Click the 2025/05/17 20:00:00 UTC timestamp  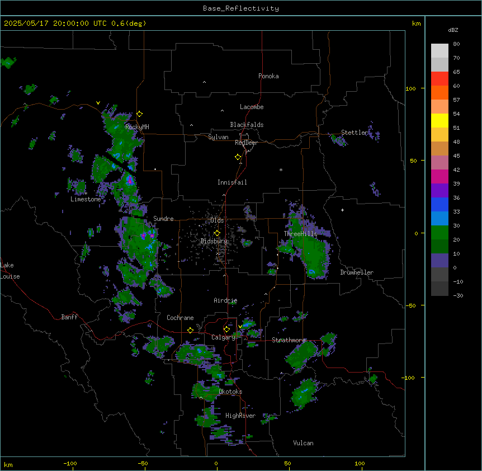(55, 23)
